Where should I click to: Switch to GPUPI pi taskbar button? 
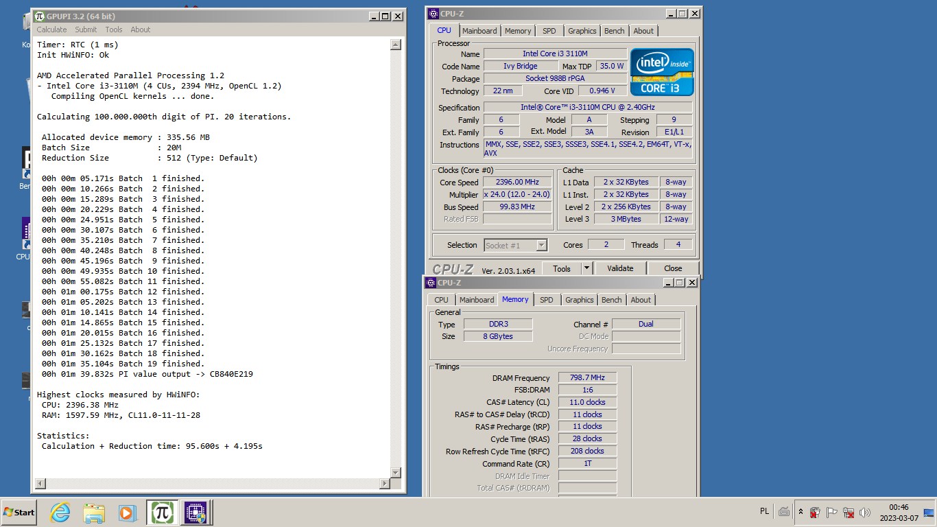162,513
